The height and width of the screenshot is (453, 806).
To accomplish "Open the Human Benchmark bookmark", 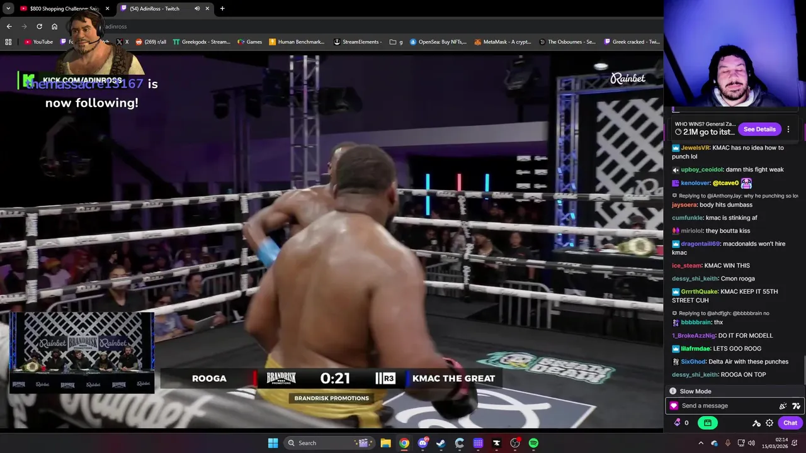I will pyautogui.click(x=297, y=42).
